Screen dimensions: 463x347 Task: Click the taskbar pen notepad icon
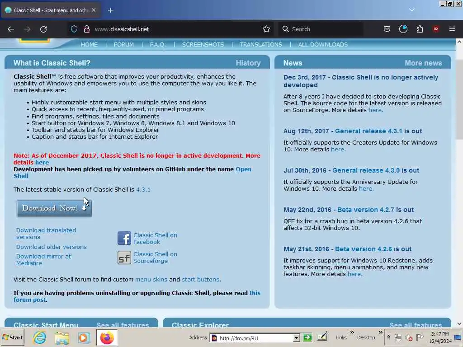[x=322, y=337]
